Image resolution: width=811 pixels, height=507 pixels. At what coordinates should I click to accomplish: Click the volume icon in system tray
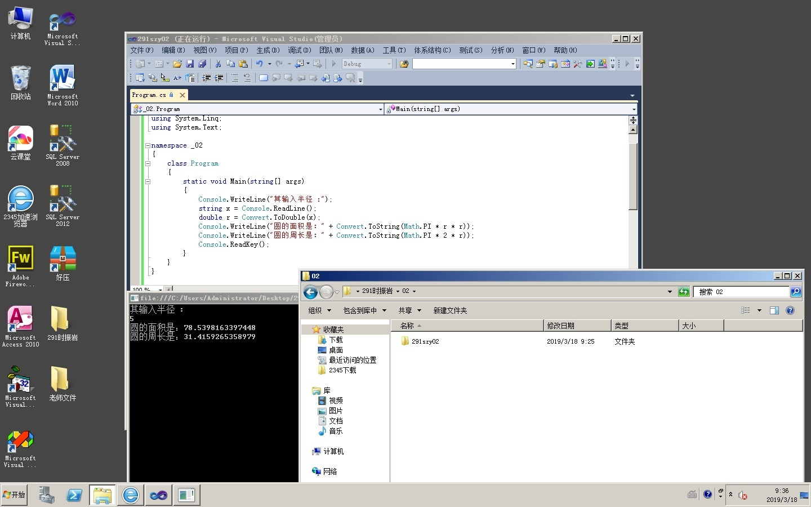pyautogui.click(x=743, y=495)
